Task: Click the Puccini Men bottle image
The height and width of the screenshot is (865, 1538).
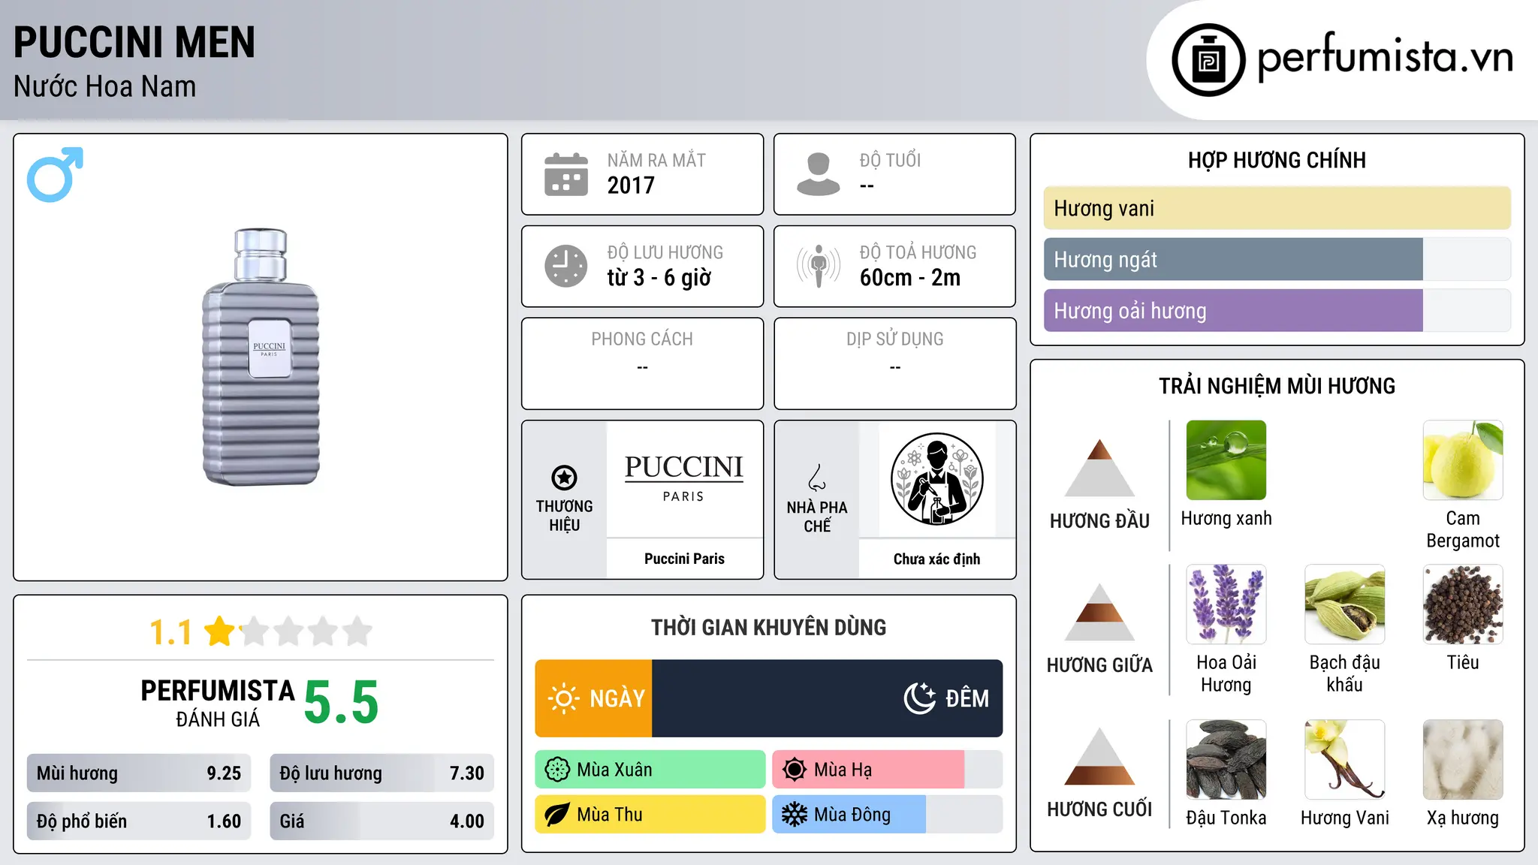Action: pyautogui.click(x=261, y=357)
